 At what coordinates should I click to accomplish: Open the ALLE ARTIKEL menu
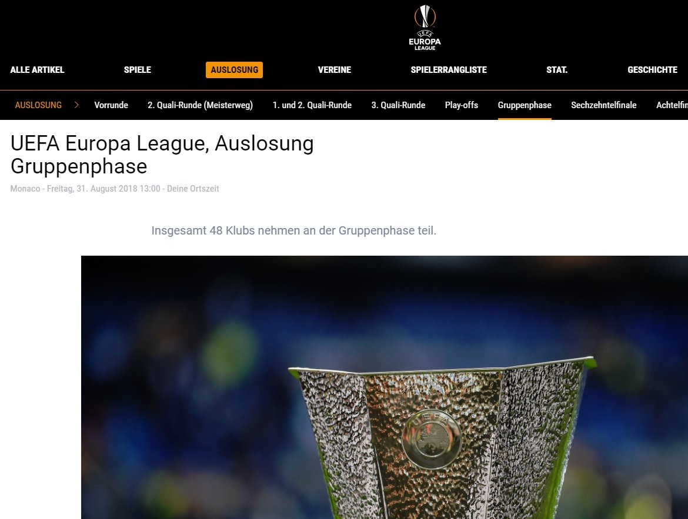point(37,70)
